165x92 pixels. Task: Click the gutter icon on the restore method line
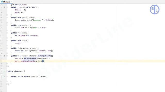[4, 56]
